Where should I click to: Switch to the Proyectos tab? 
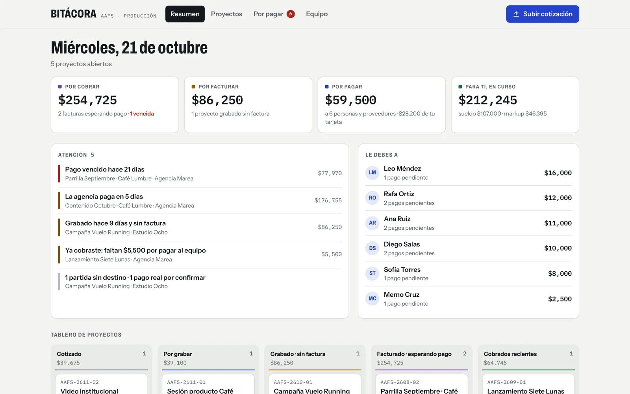click(226, 14)
